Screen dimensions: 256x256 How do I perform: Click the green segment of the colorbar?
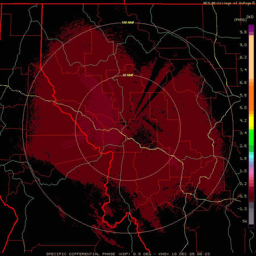(251, 137)
